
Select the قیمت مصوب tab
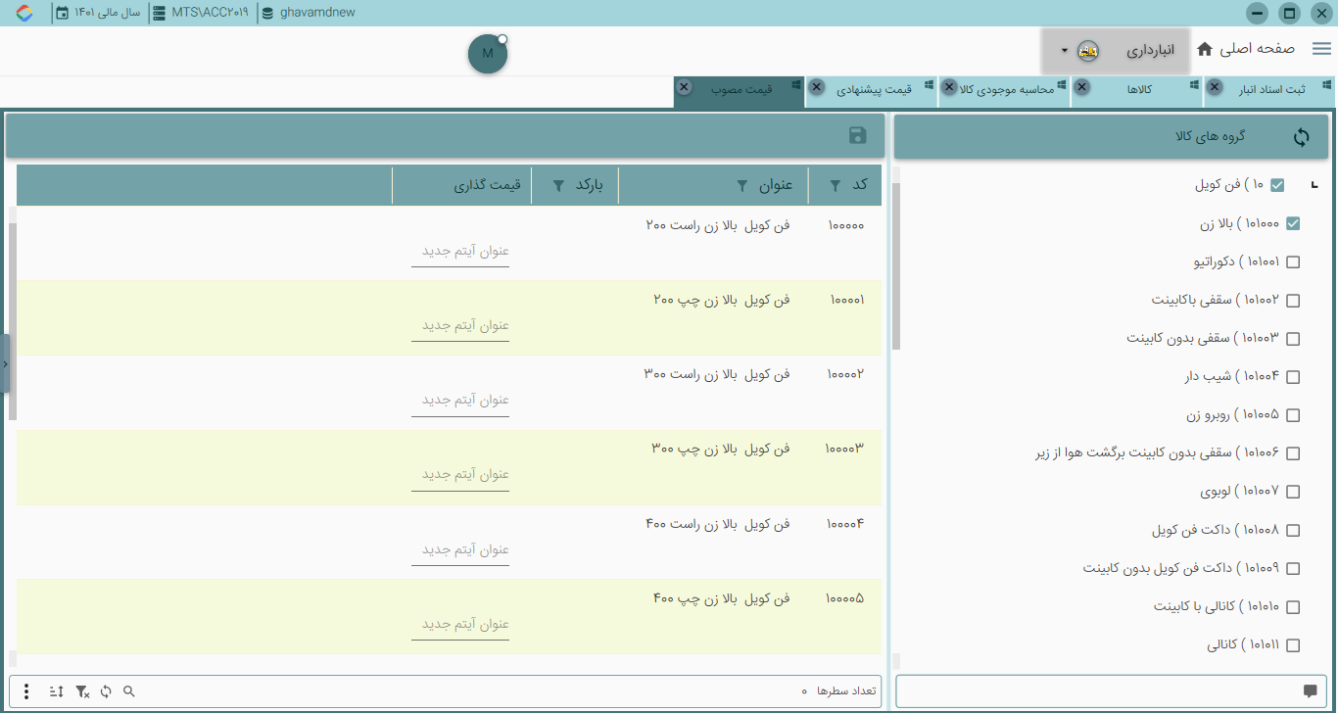(741, 89)
